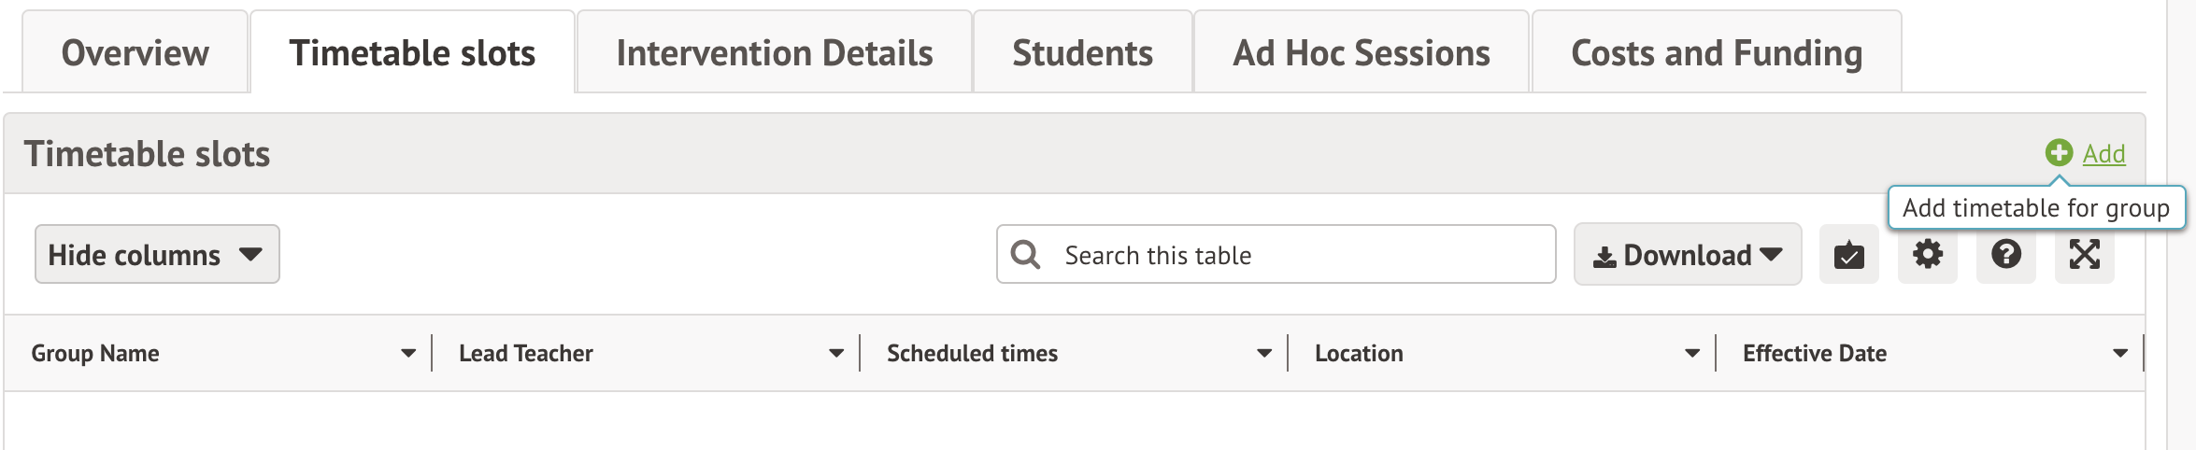Screen dimensions: 2196x450
Task: Select the Ad Hoc Sessions tab
Action: [1362, 53]
